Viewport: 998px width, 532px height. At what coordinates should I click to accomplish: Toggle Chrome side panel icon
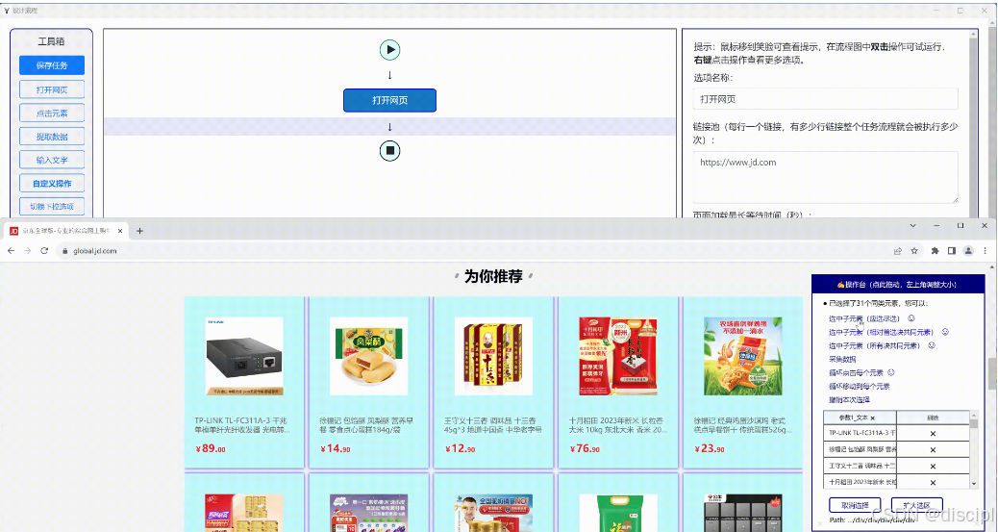tap(952, 251)
